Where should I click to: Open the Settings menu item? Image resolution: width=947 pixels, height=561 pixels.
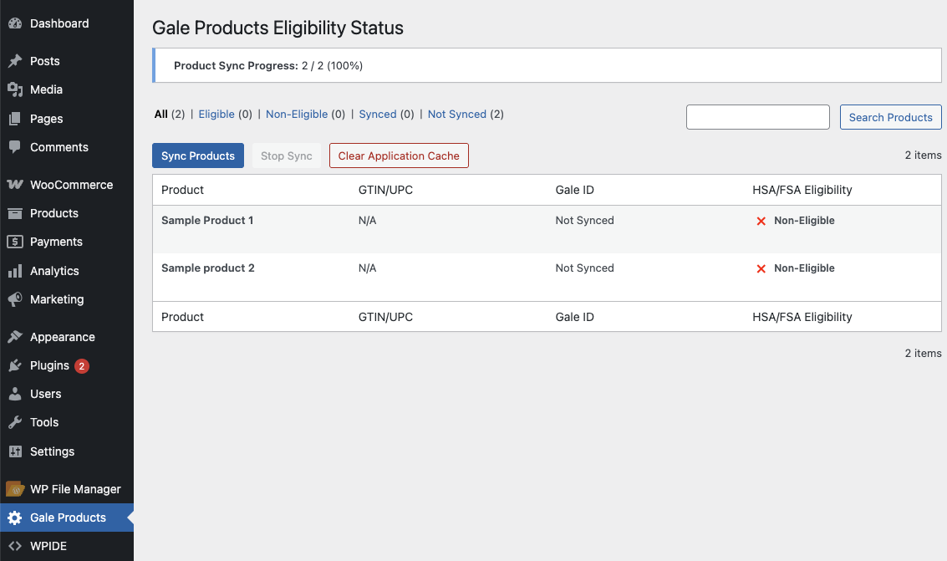(52, 451)
